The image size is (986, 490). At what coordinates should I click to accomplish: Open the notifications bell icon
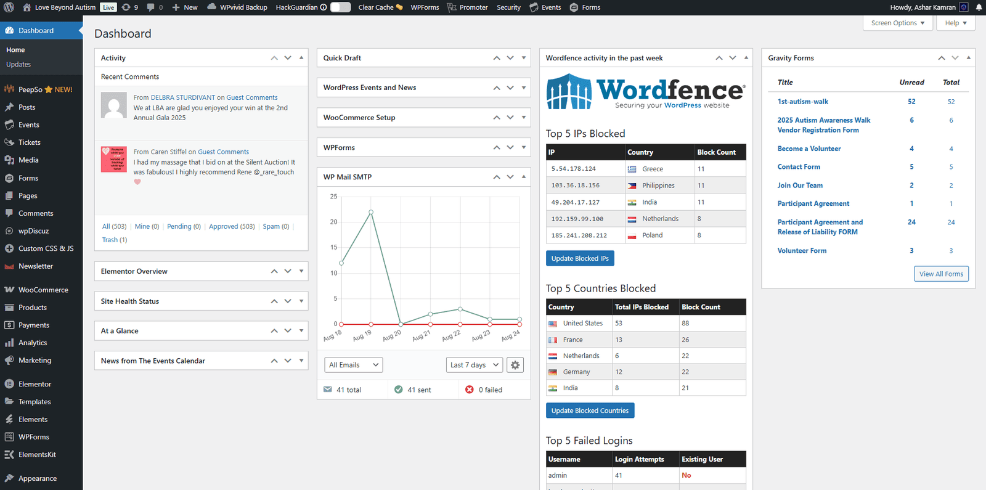pyautogui.click(x=979, y=7)
